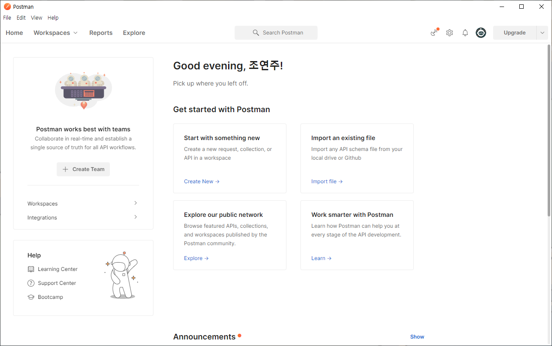Open the File menu
The width and height of the screenshot is (552, 346).
(x=7, y=18)
